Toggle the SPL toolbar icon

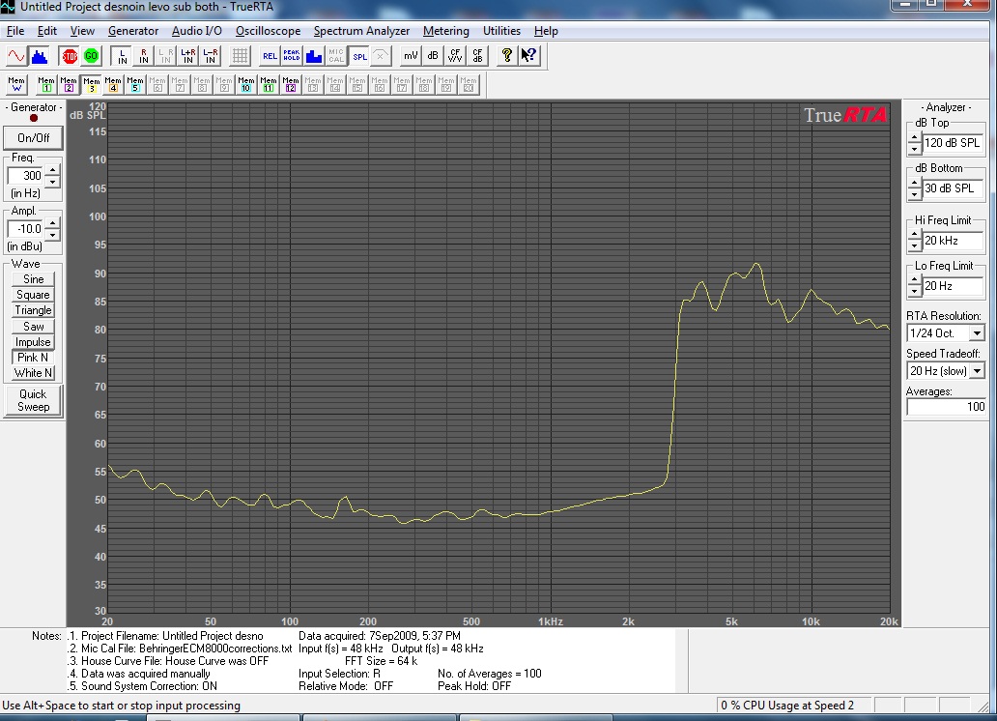point(360,56)
